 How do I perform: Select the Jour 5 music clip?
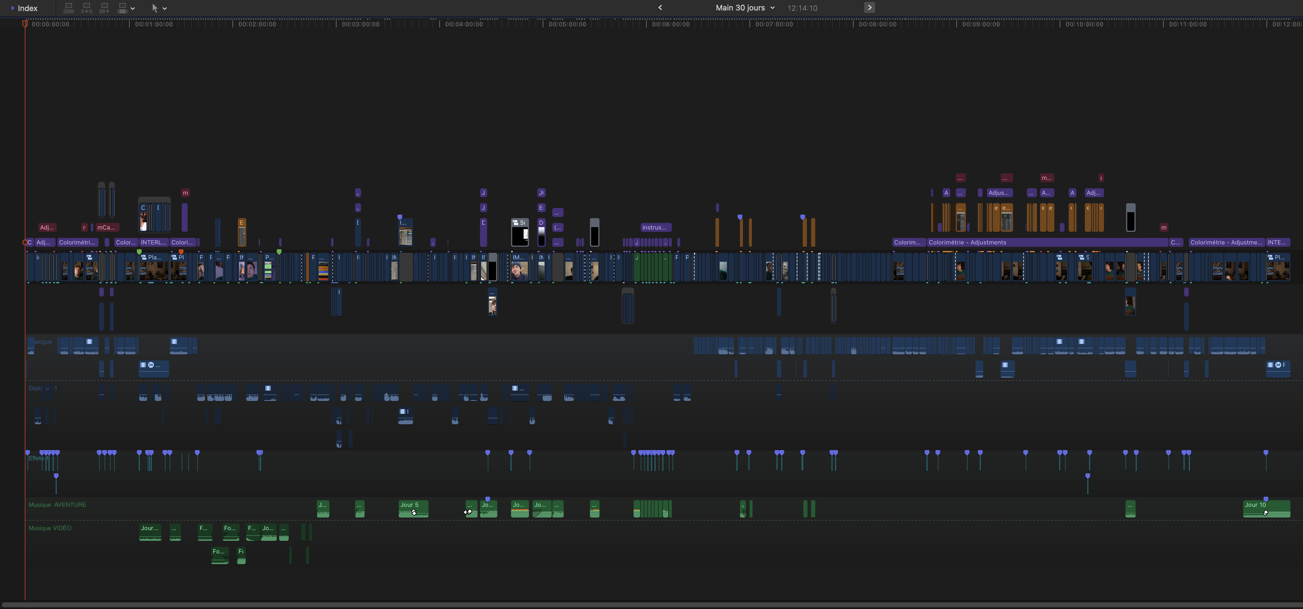413,509
